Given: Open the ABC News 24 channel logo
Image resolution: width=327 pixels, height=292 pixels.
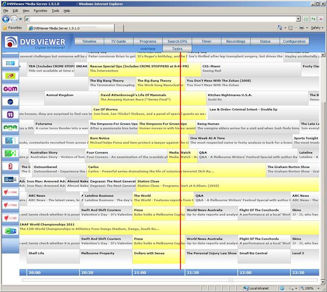Looking at the screenshot, I should (x=10, y=179).
